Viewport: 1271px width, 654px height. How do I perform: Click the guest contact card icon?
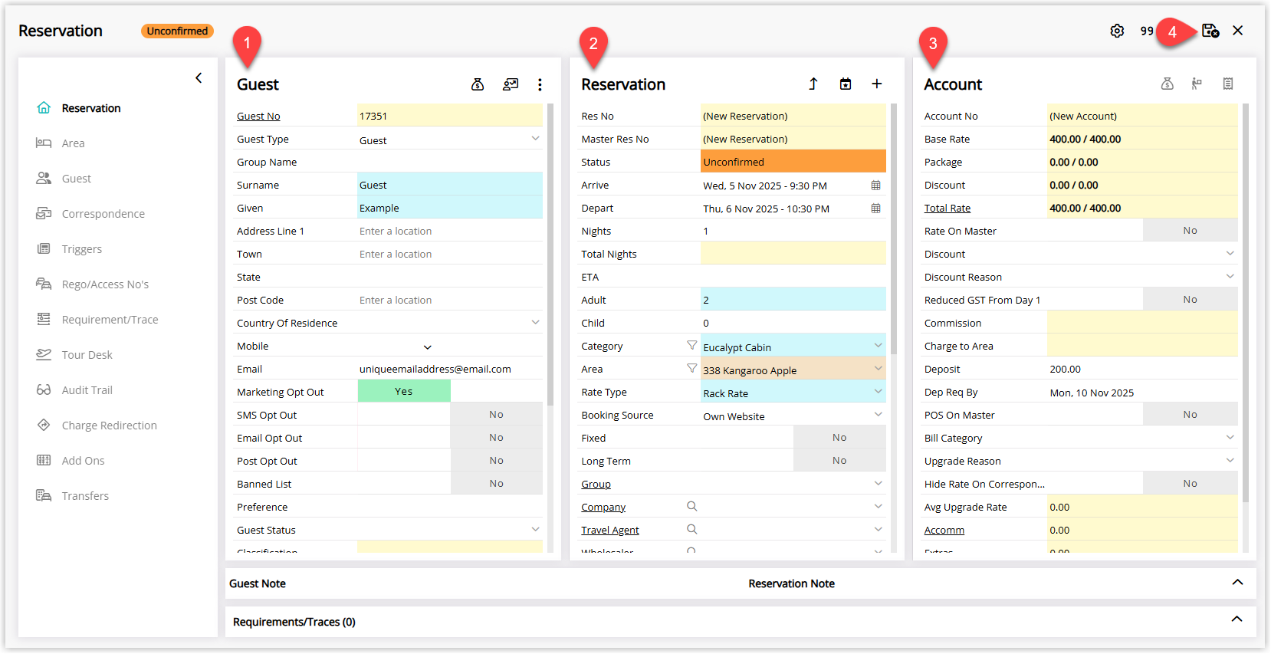pos(511,84)
